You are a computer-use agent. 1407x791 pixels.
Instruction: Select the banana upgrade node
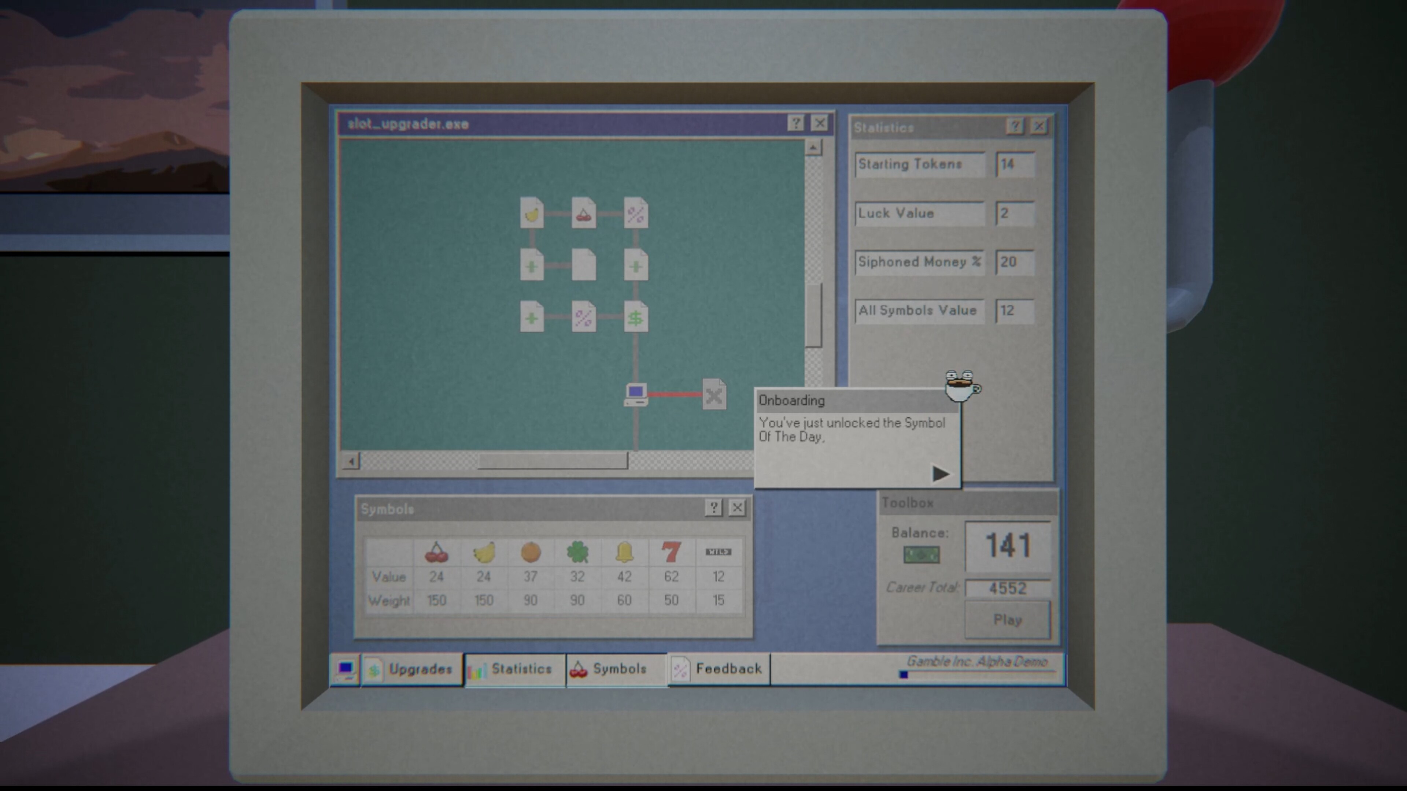[531, 213]
